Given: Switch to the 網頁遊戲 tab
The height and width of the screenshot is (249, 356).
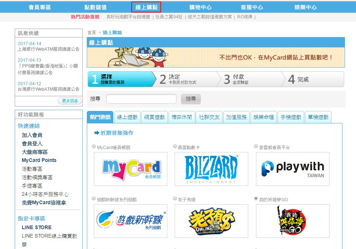Looking at the screenshot, I should [154, 117].
